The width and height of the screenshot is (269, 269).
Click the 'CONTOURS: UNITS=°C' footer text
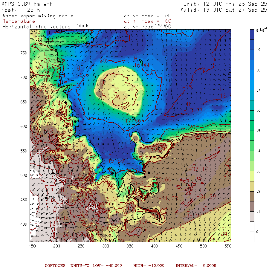pos(65,265)
